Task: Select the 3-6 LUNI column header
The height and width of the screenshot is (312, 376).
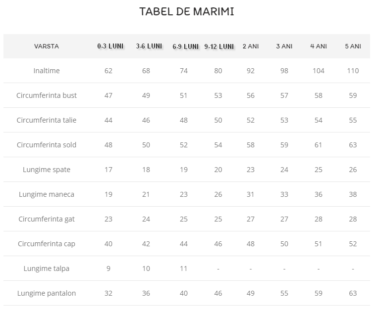Action: coord(149,46)
